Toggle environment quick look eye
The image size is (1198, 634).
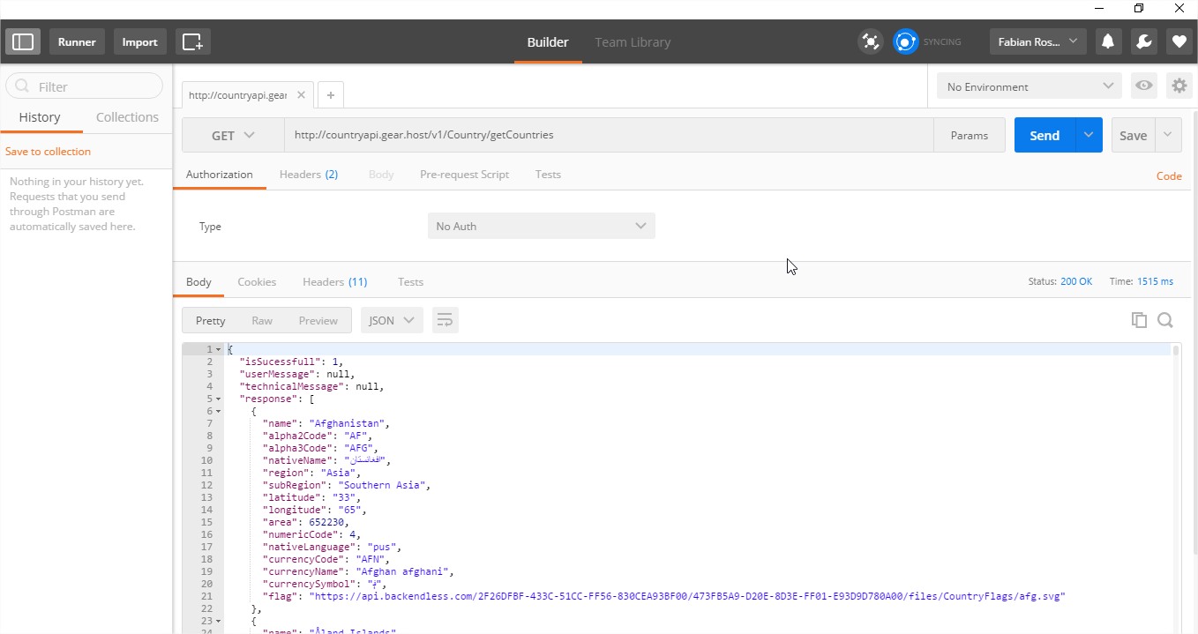coord(1144,86)
